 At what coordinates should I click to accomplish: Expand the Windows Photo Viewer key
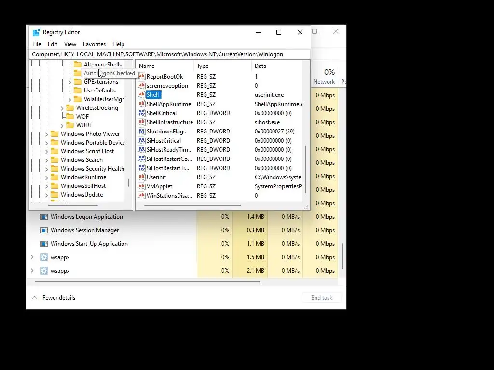point(47,134)
